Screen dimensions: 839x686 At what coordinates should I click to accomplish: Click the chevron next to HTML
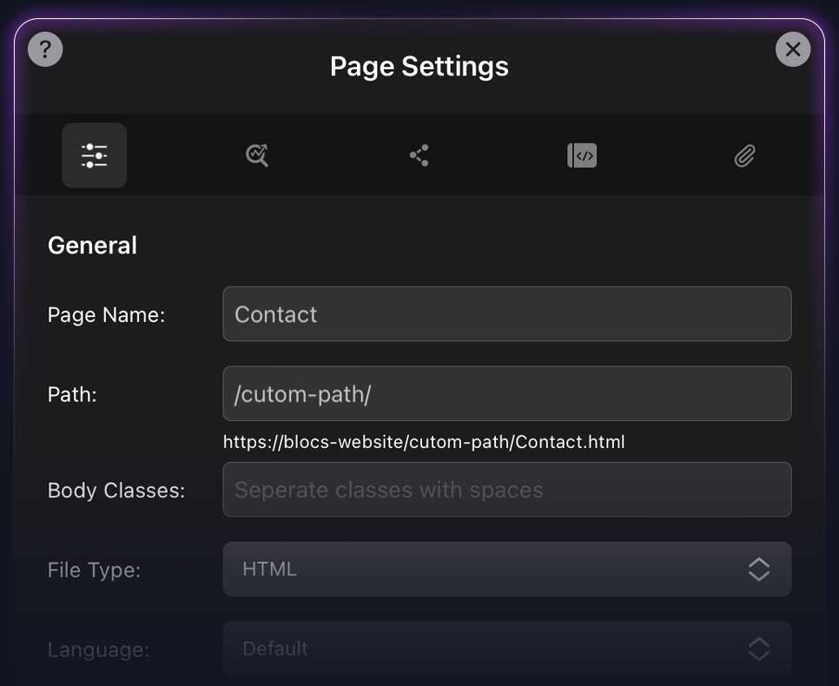(x=759, y=570)
